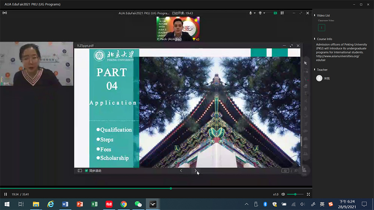
Task: Open Google Chrome from the taskbar
Action: (123, 204)
